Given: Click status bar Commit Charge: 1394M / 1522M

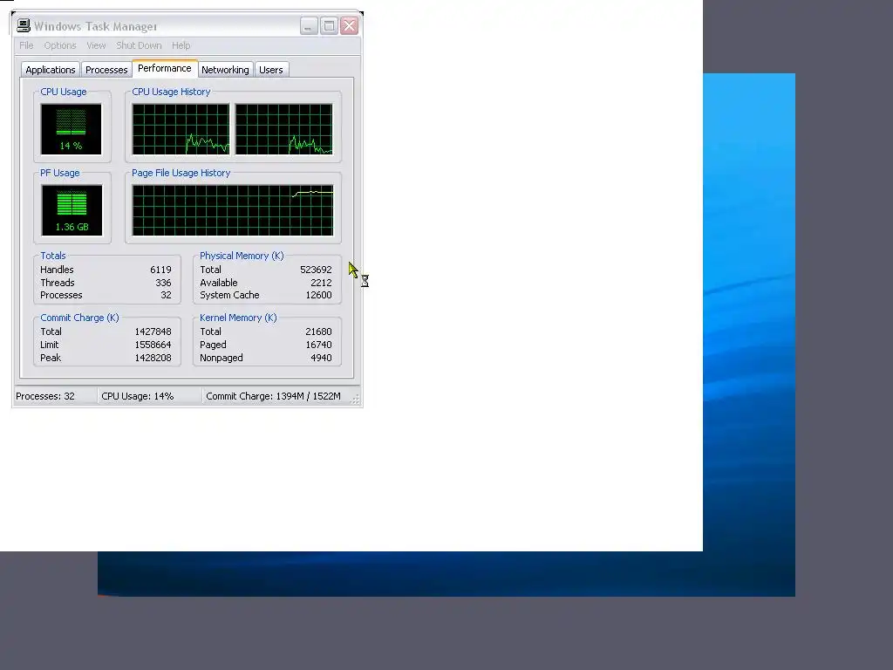Looking at the screenshot, I should [273, 396].
